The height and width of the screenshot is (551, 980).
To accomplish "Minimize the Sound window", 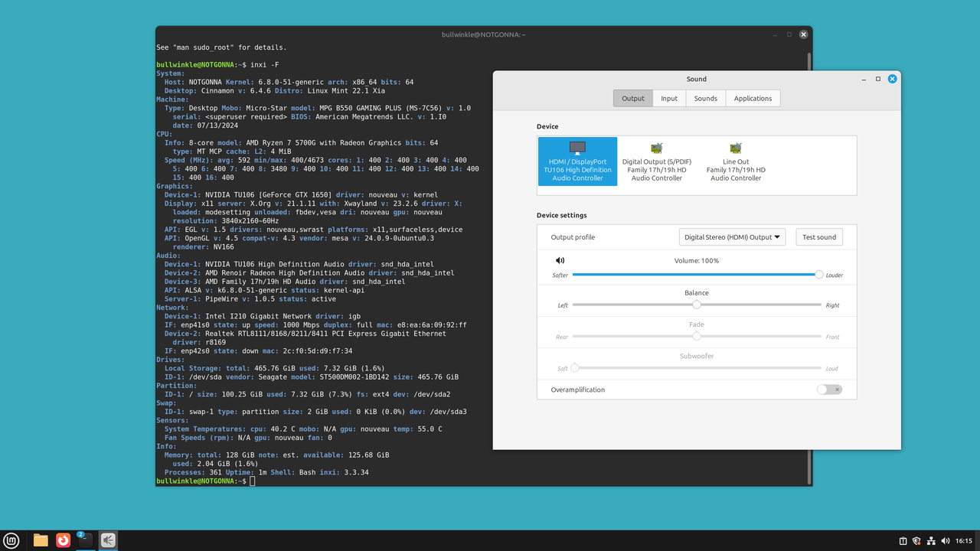I will [x=864, y=79].
